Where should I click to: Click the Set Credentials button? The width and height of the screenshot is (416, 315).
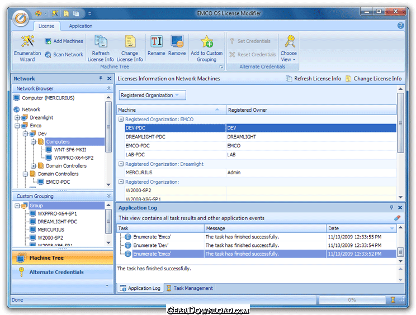click(x=250, y=41)
